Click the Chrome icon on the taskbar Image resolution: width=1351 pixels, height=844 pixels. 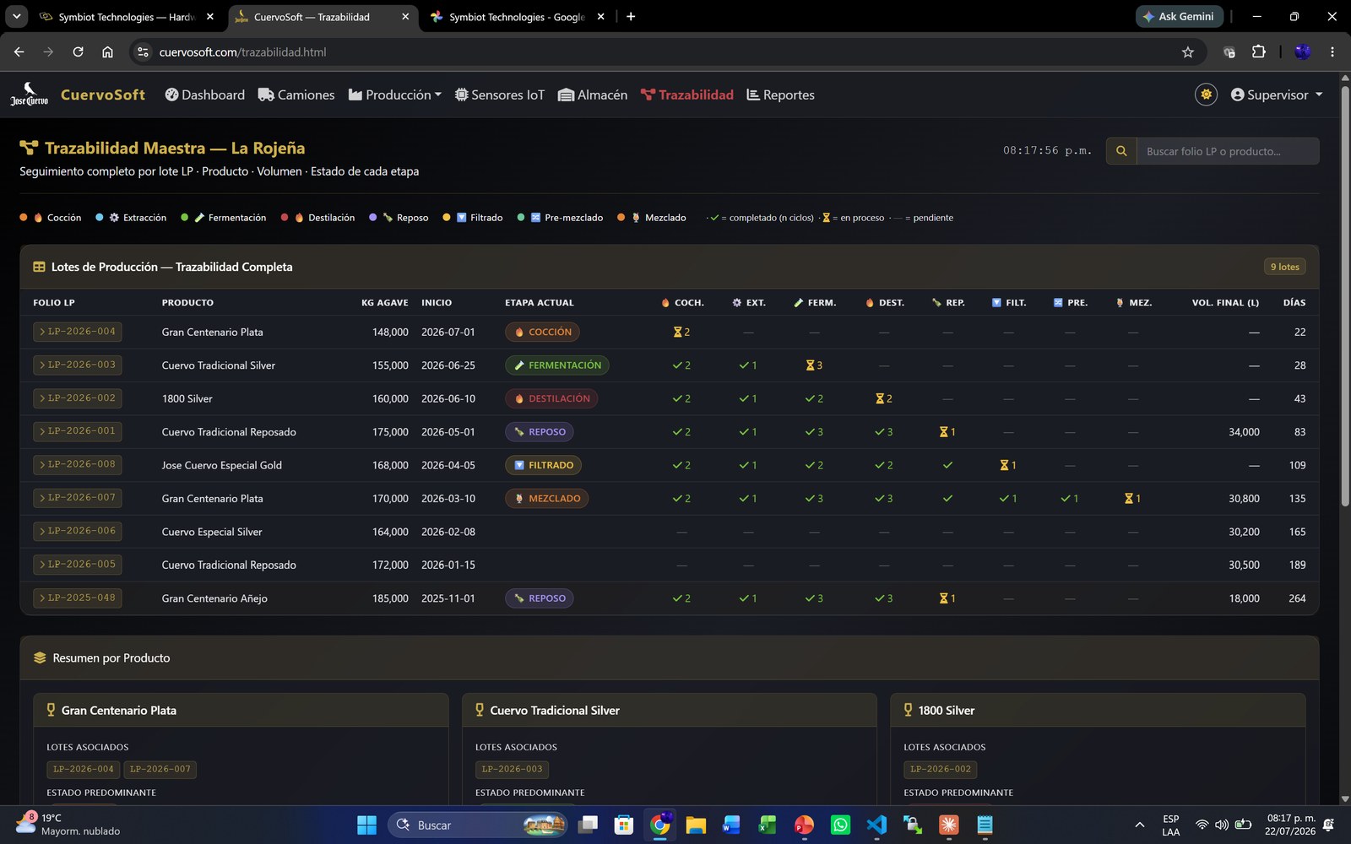click(659, 825)
